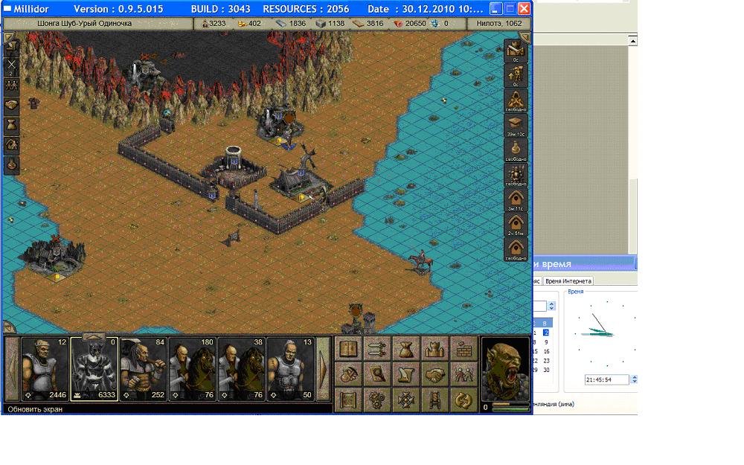The height and width of the screenshot is (465, 744).
Task: Click the soldier upgrade queue icon with arrow
Action: (516, 76)
